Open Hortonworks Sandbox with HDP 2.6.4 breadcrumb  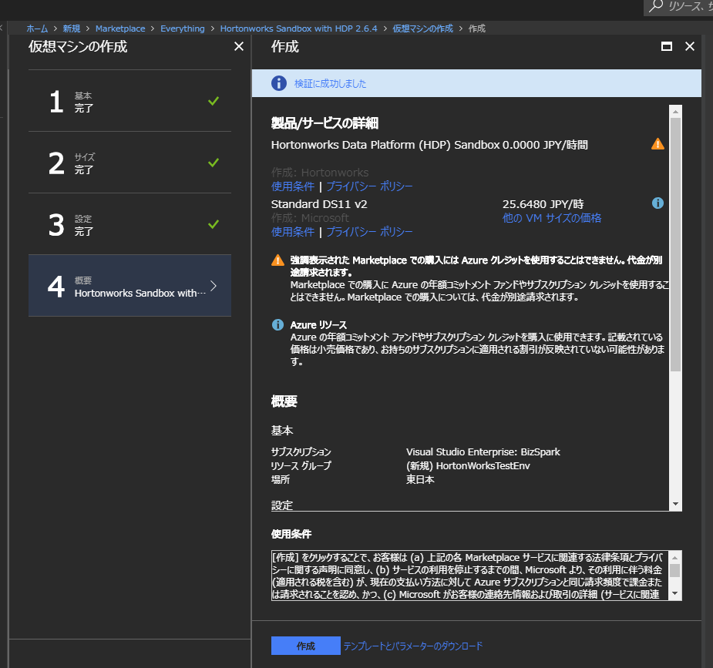tap(299, 29)
